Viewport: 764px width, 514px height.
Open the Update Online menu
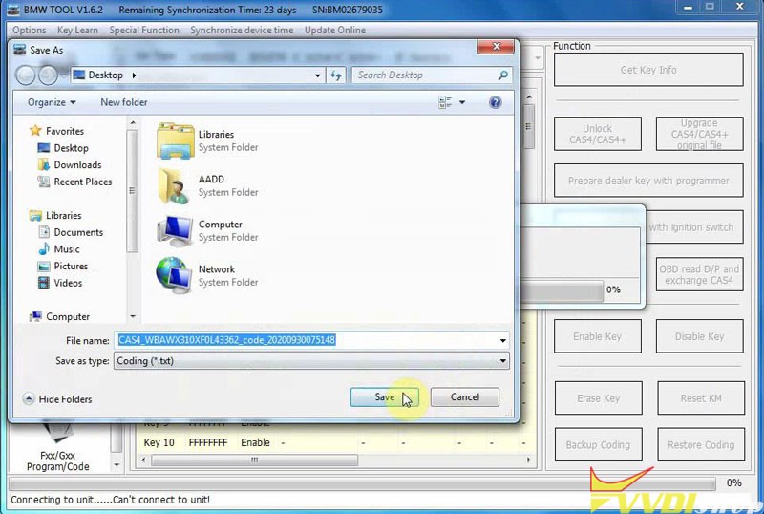tap(335, 31)
